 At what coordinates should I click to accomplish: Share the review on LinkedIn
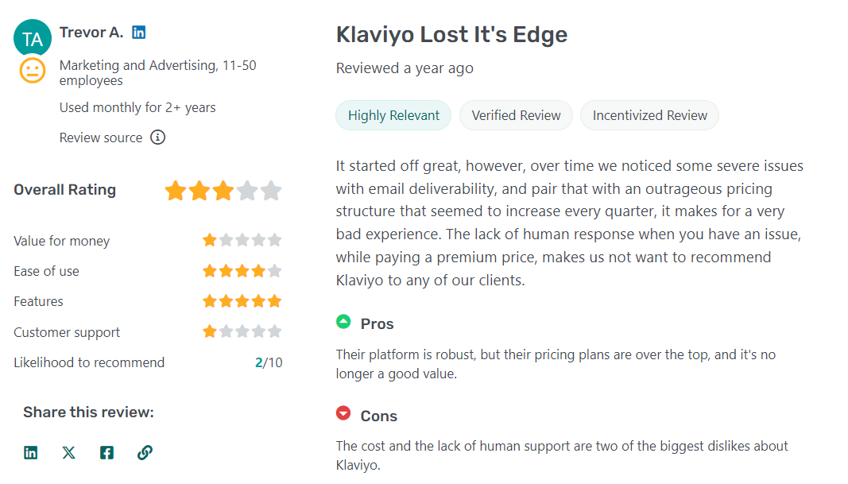[x=30, y=452]
